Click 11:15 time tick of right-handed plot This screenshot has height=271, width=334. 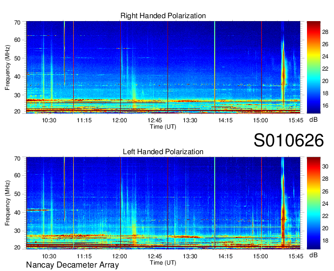[x=84, y=120]
